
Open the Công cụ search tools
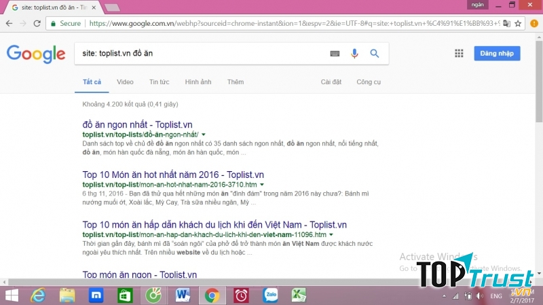pos(369,82)
